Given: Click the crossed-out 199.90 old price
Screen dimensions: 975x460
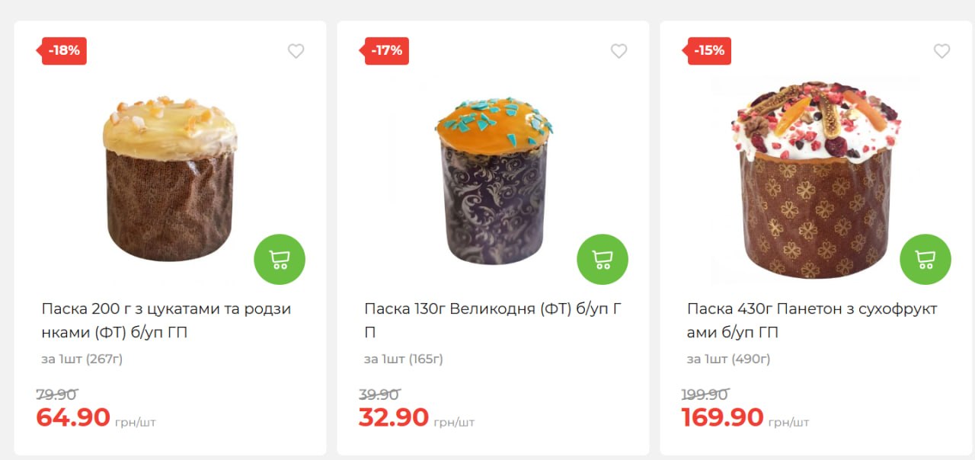Looking at the screenshot, I should (x=705, y=395).
